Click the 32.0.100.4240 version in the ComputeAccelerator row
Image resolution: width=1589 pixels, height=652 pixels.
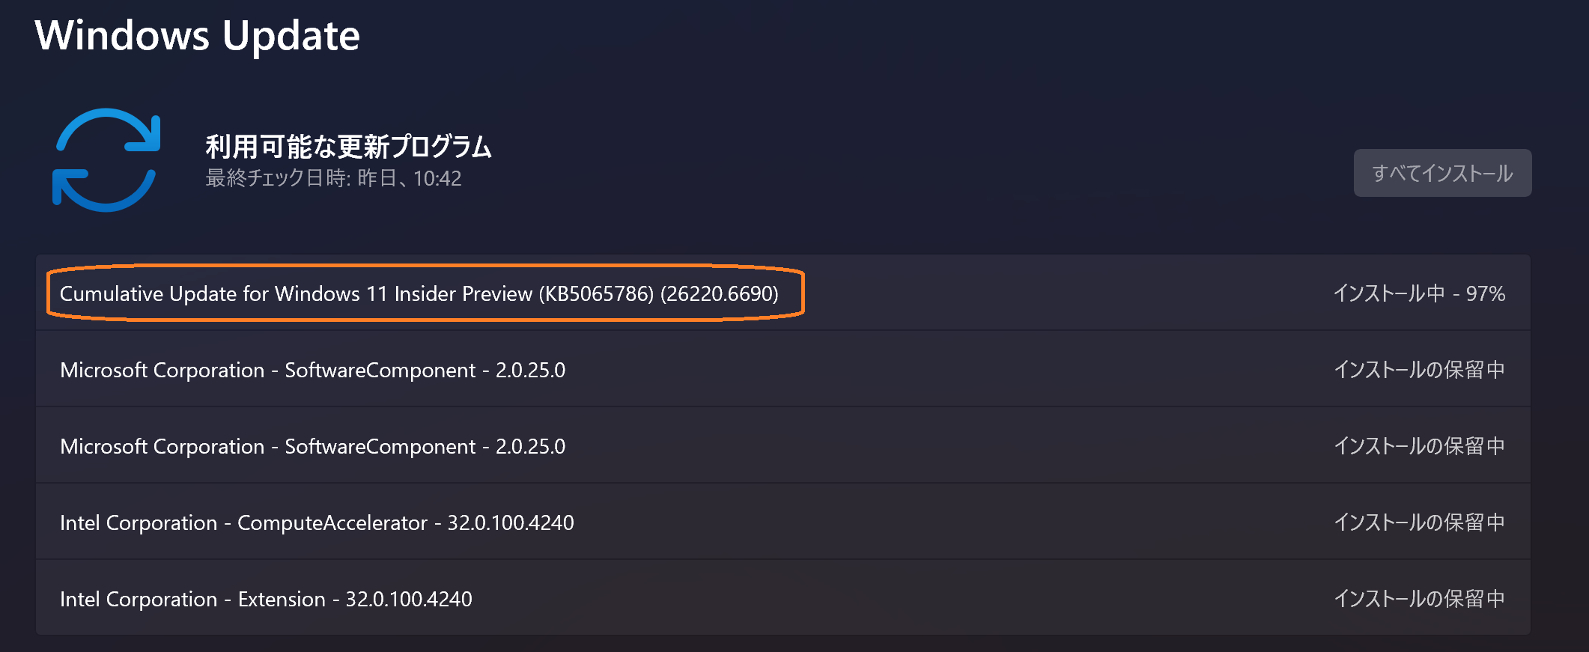click(x=511, y=522)
